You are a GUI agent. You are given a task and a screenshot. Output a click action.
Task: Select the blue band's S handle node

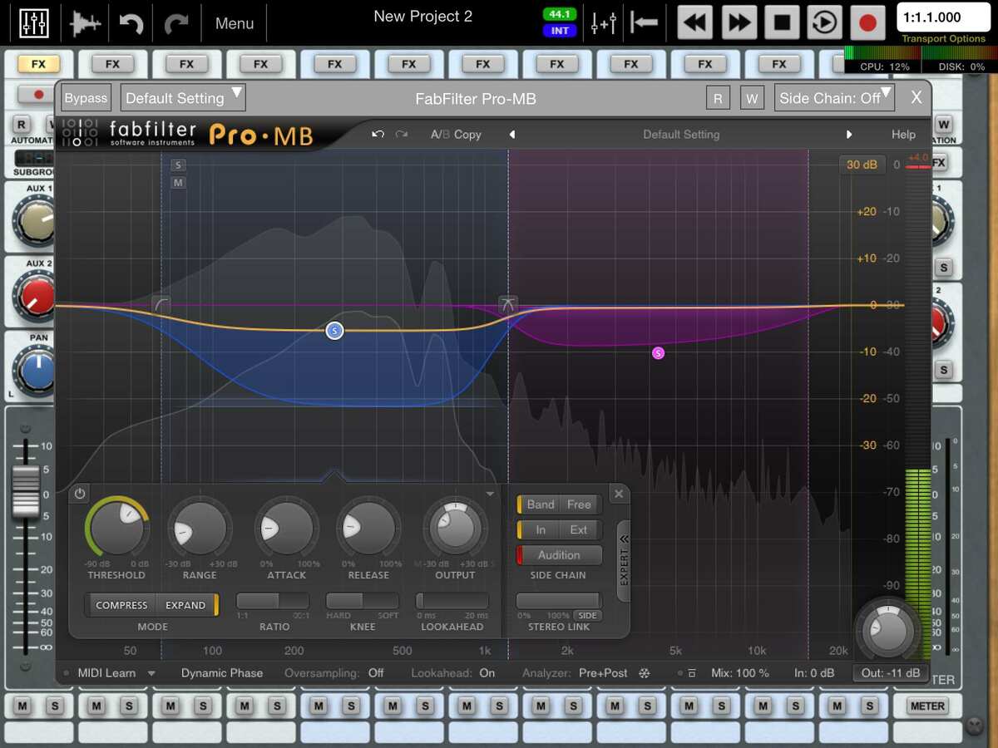[334, 331]
